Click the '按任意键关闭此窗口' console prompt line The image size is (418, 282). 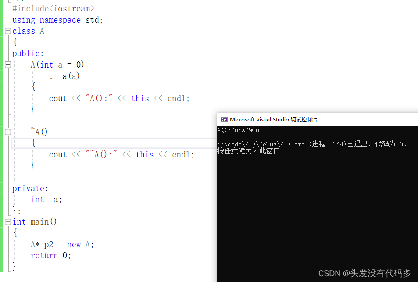(257, 151)
